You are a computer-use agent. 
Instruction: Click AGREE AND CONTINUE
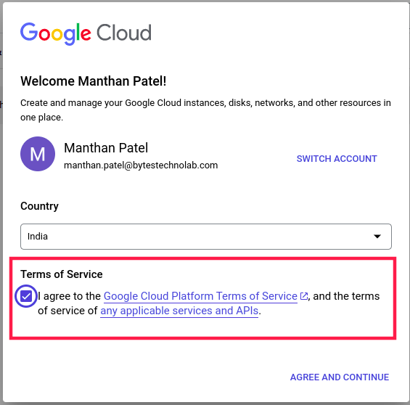click(340, 377)
